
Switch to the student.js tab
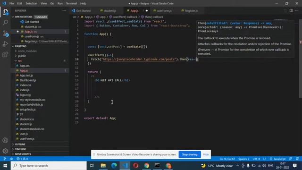pos(110,10)
